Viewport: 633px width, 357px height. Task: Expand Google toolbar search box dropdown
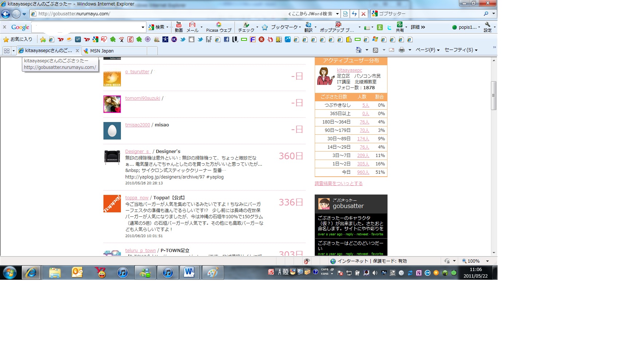click(143, 27)
